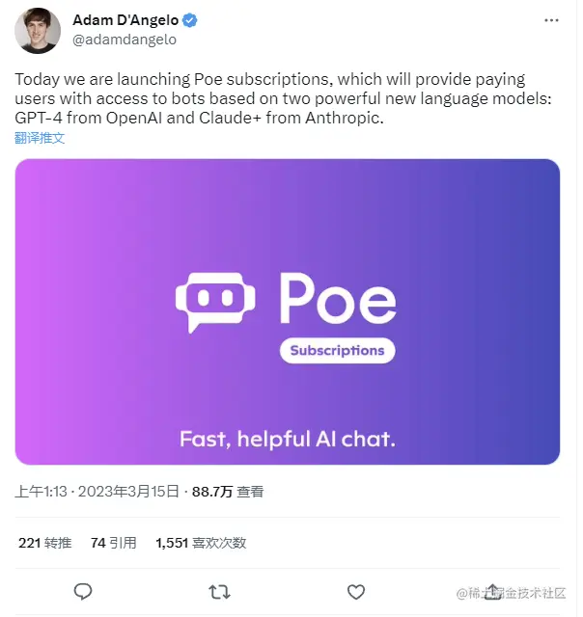Screen dimensions: 583x617
Task: Click the 翻译推文 translate link
Action: 40,138
